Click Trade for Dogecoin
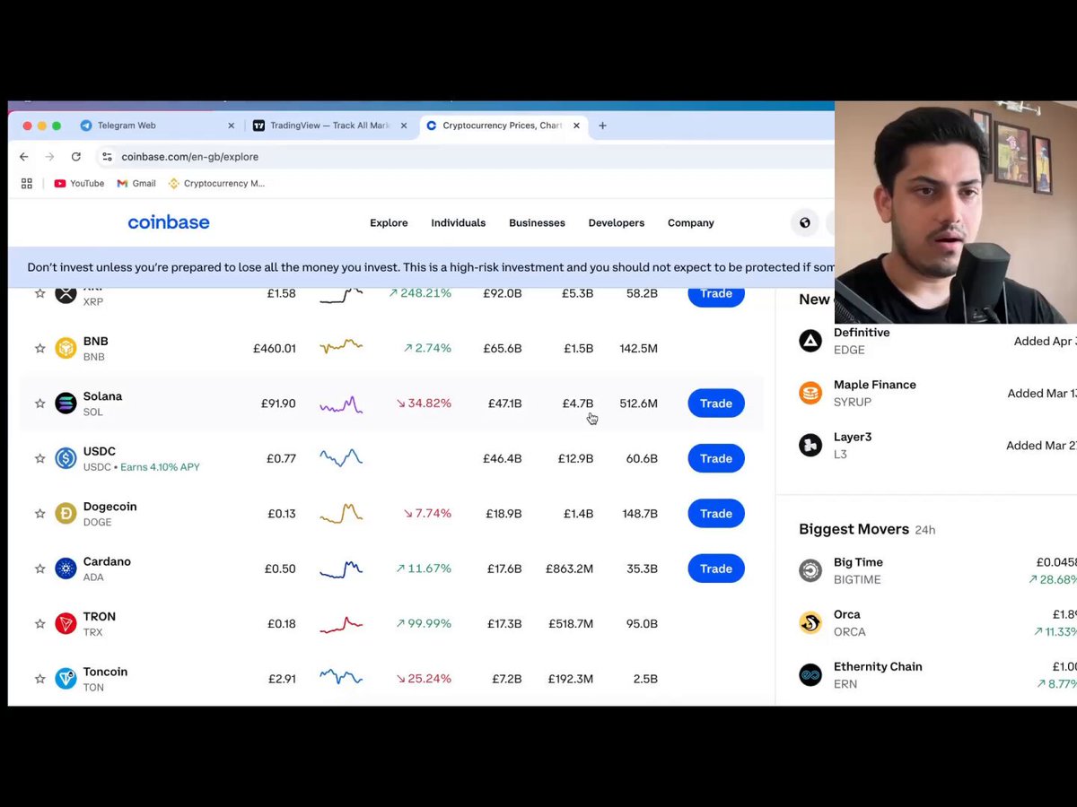The width and height of the screenshot is (1077, 807). [x=716, y=514]
